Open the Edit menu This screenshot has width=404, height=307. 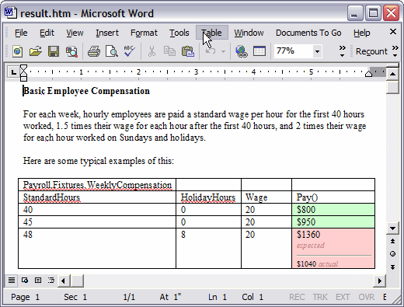47,33
